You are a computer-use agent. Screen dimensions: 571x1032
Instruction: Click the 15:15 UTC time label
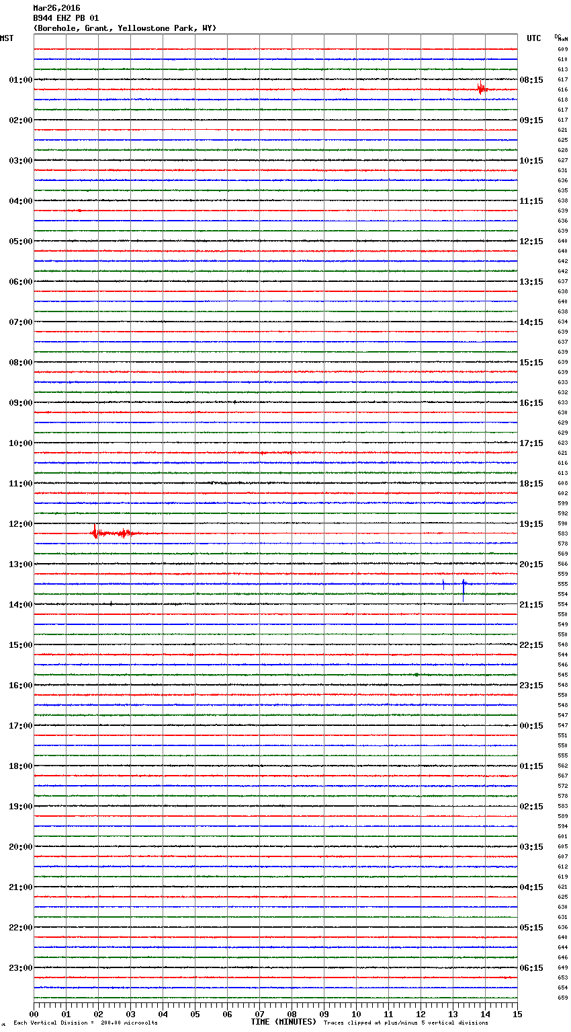[531, 363]
